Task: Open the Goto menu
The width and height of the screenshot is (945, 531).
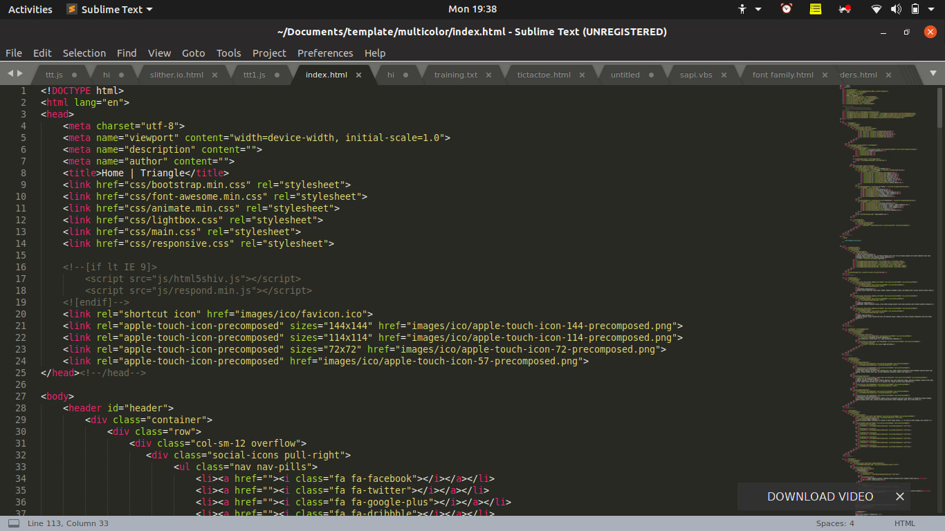Action: 193,53
